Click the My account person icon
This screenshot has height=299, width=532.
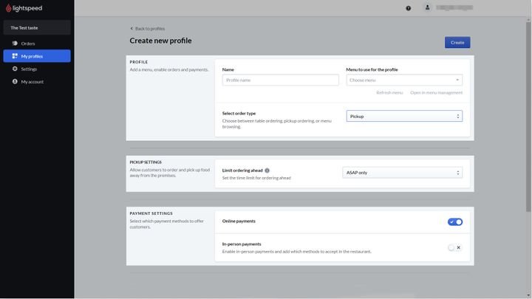[15, 81]
